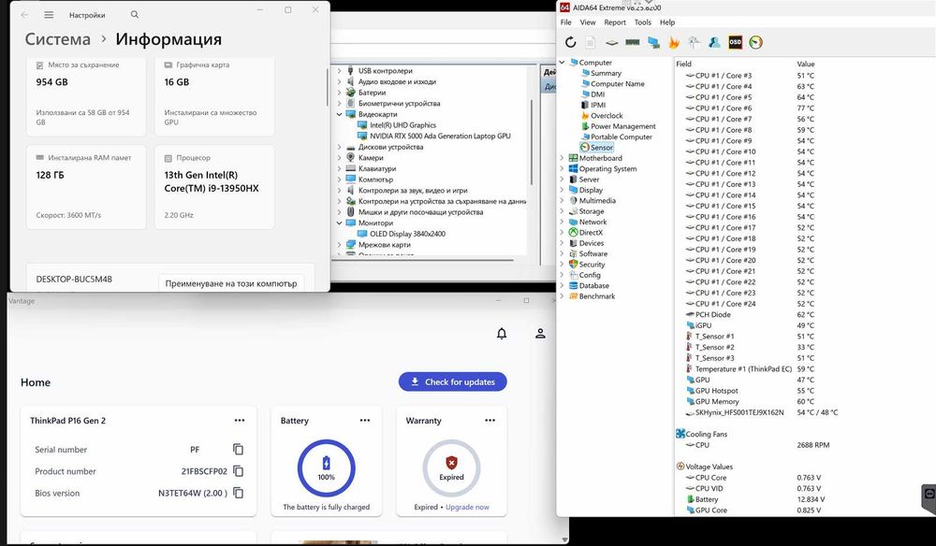This screenshot has height=546, width=936.
Task: Click the Refresh icon in the AIDA64 toolbar
Action: coord(571,42)
